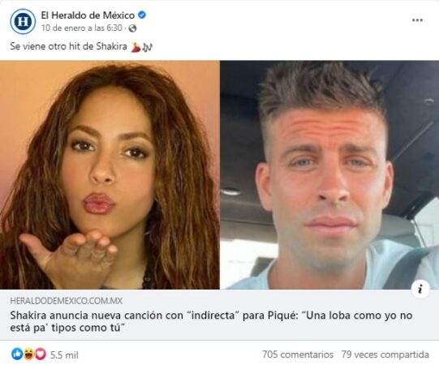The width and height of the screenshot is (439, 365).
Task: Click the Haha laughing reaction icon
Action: click(28, 354)
